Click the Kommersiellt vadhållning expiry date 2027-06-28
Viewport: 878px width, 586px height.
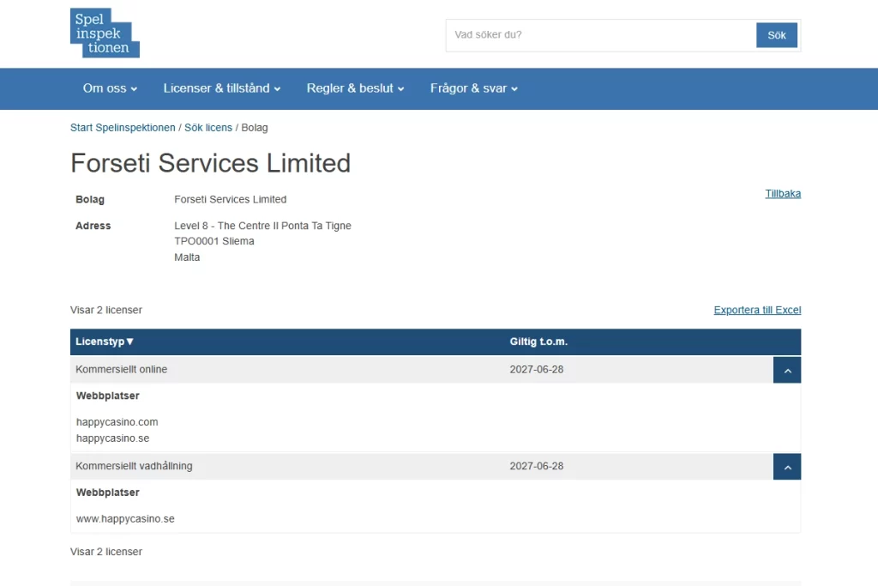coord(537,466)
